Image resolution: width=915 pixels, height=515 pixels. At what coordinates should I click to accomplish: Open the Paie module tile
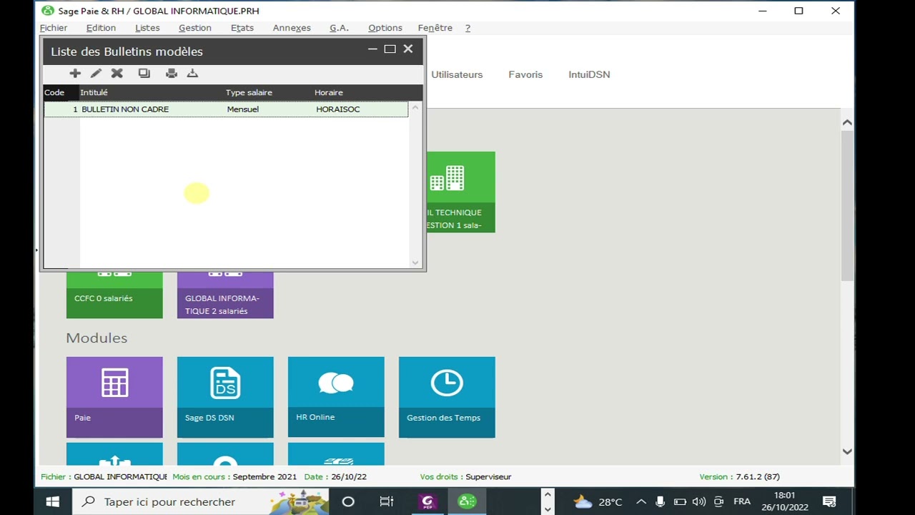[114, 397]
